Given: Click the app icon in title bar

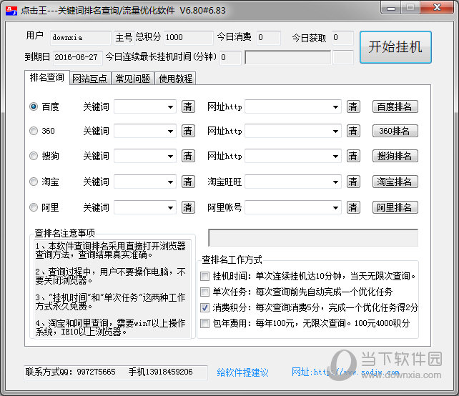Looking at the screenshot, I should (9, 11).
